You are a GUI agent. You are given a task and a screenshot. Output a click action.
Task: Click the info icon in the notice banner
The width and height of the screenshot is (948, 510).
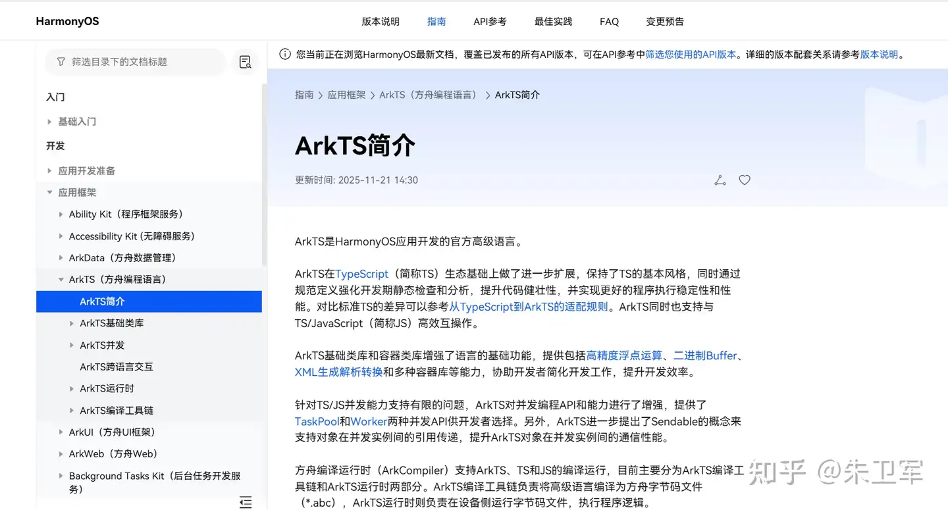(285, 55)
